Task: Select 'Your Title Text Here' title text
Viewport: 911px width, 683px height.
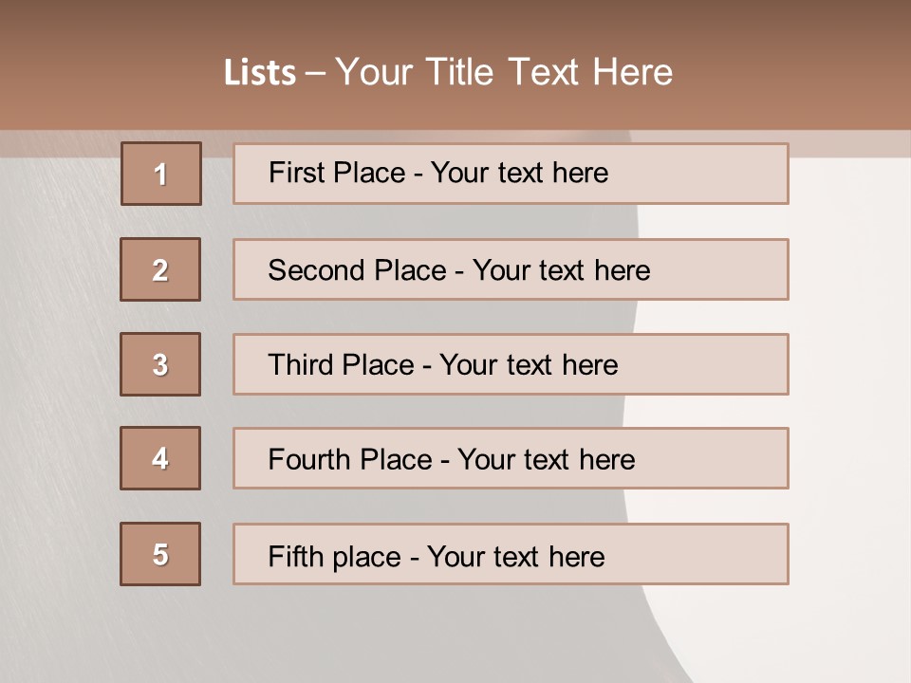Action: click(x=503, y=72)
